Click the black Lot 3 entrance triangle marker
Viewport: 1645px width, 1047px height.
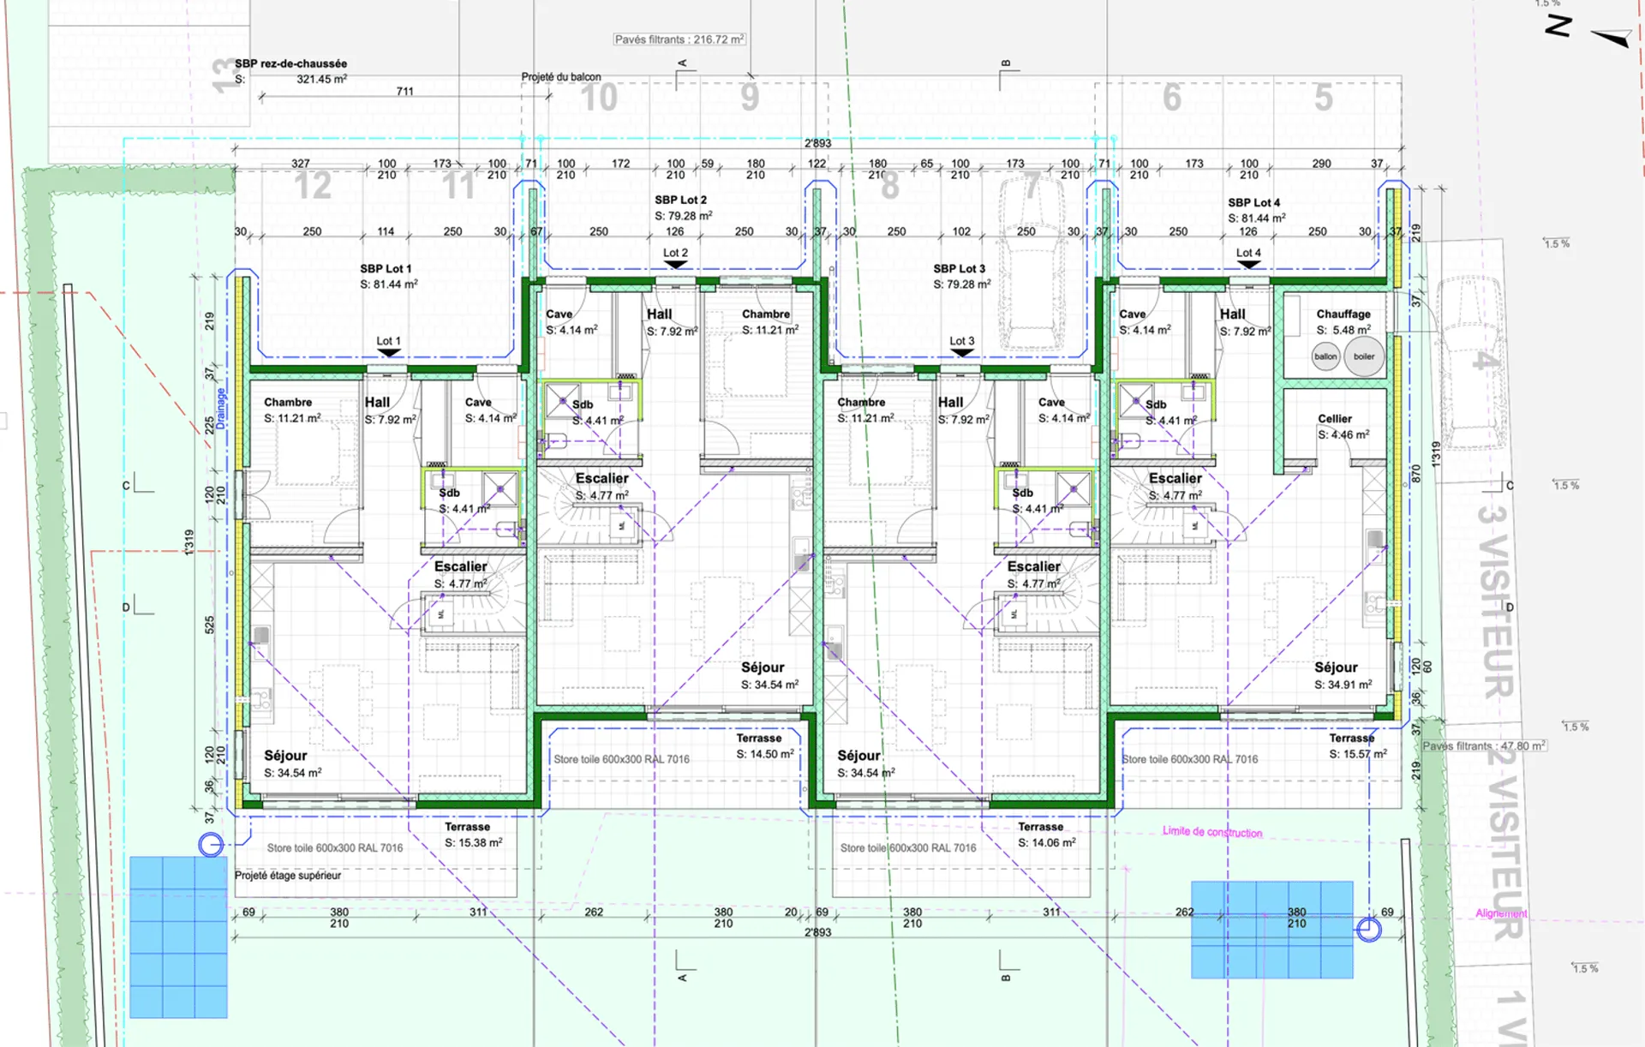pos(962,352)
